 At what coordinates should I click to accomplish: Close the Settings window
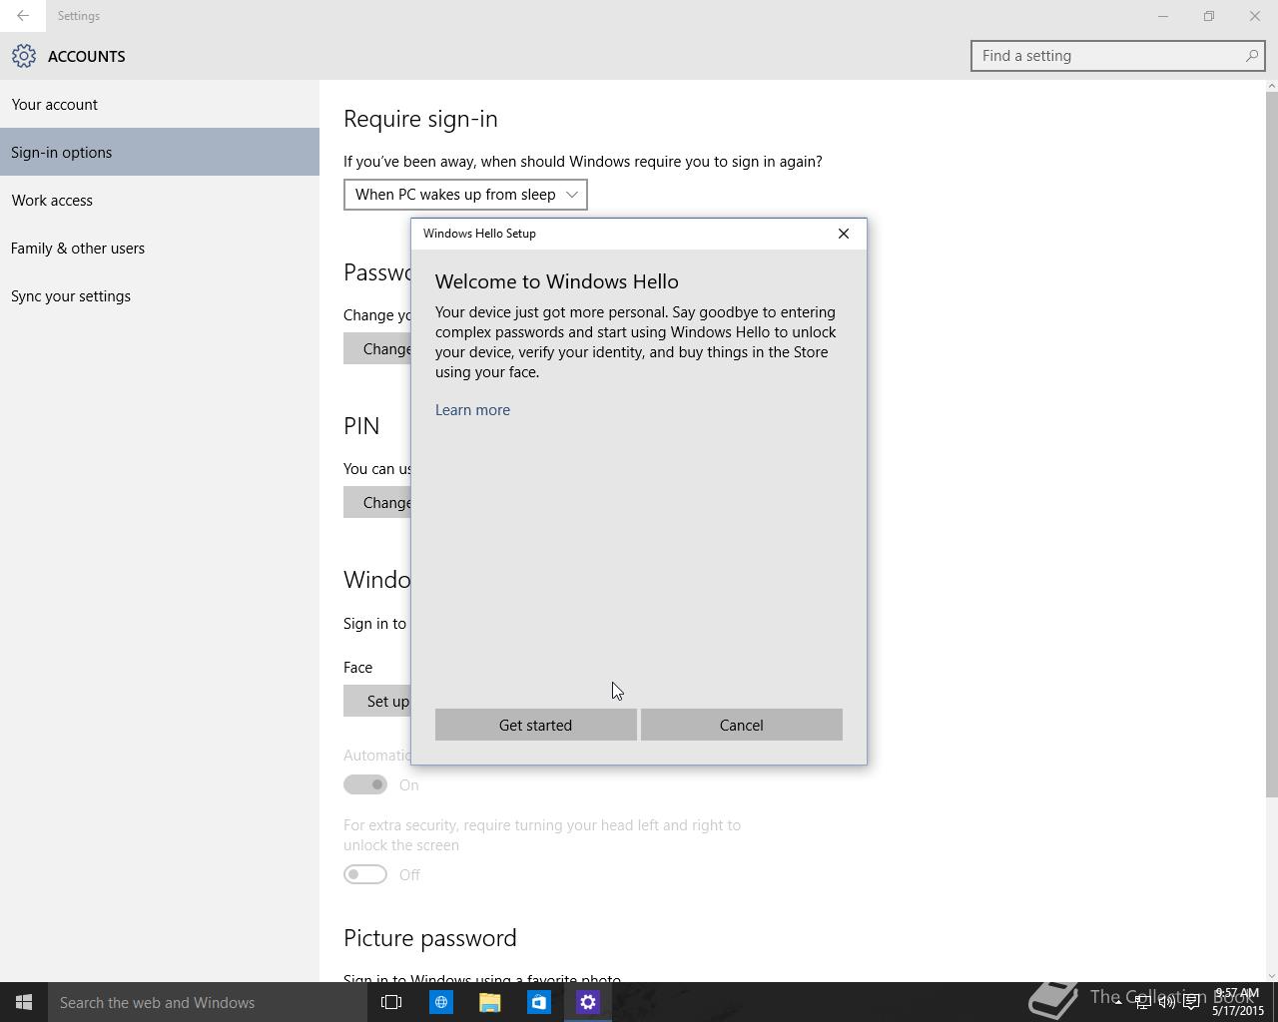[x=1255, y=16]
